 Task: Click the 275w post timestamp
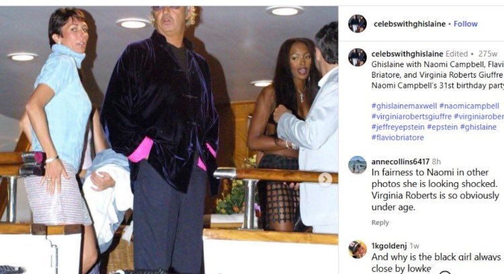coord(488,54)
